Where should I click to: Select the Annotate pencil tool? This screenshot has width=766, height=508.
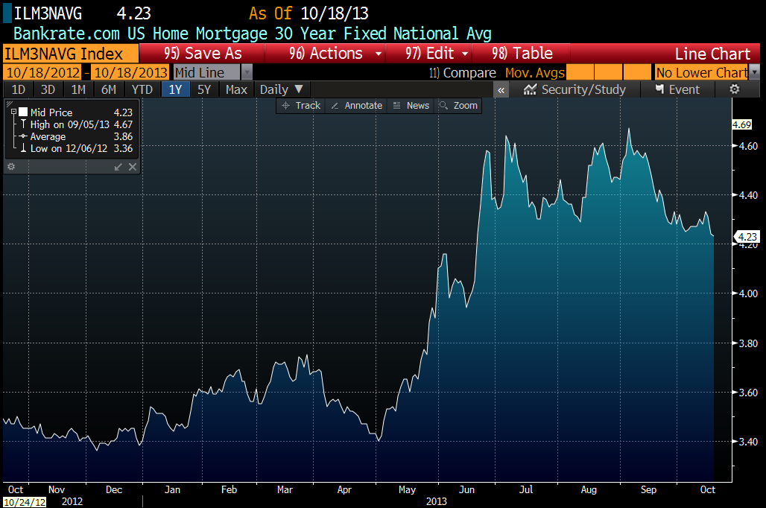pos(356,106)
